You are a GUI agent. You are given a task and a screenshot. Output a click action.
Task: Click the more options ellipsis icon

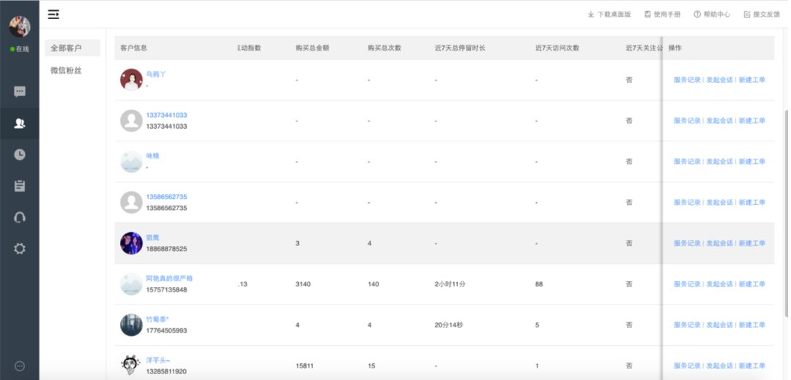(x=20, y=366)
